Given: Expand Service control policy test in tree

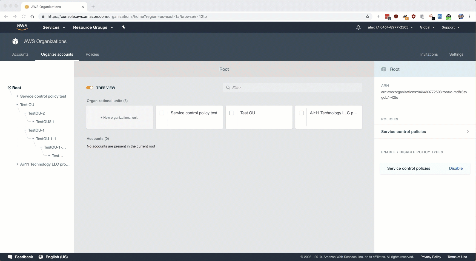Looking at the screenshot, I should 17,96.
